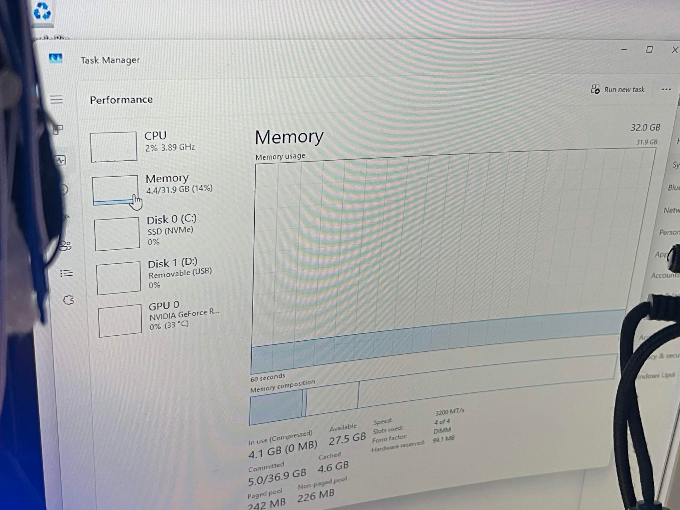Click the Task Manager app icon in title bar
This screenshot has height=510, width=680.
(56, 58)
